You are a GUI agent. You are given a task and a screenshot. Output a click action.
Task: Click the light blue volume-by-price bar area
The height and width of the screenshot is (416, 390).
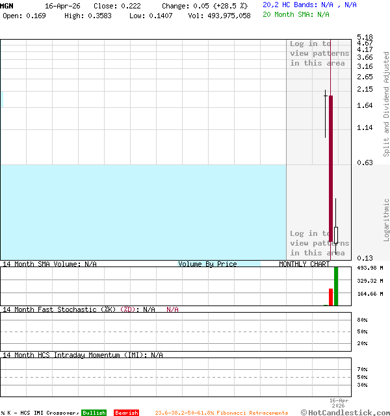[x=143, y=211]
